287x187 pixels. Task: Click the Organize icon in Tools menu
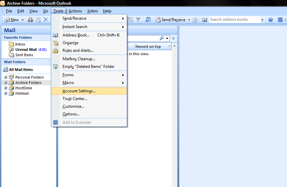tap(56, 43)
